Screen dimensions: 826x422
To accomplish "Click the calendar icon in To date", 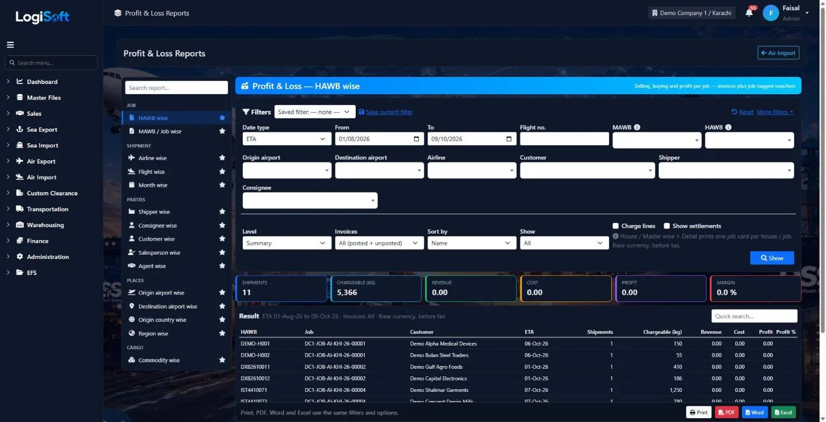I will click(509, 139).
